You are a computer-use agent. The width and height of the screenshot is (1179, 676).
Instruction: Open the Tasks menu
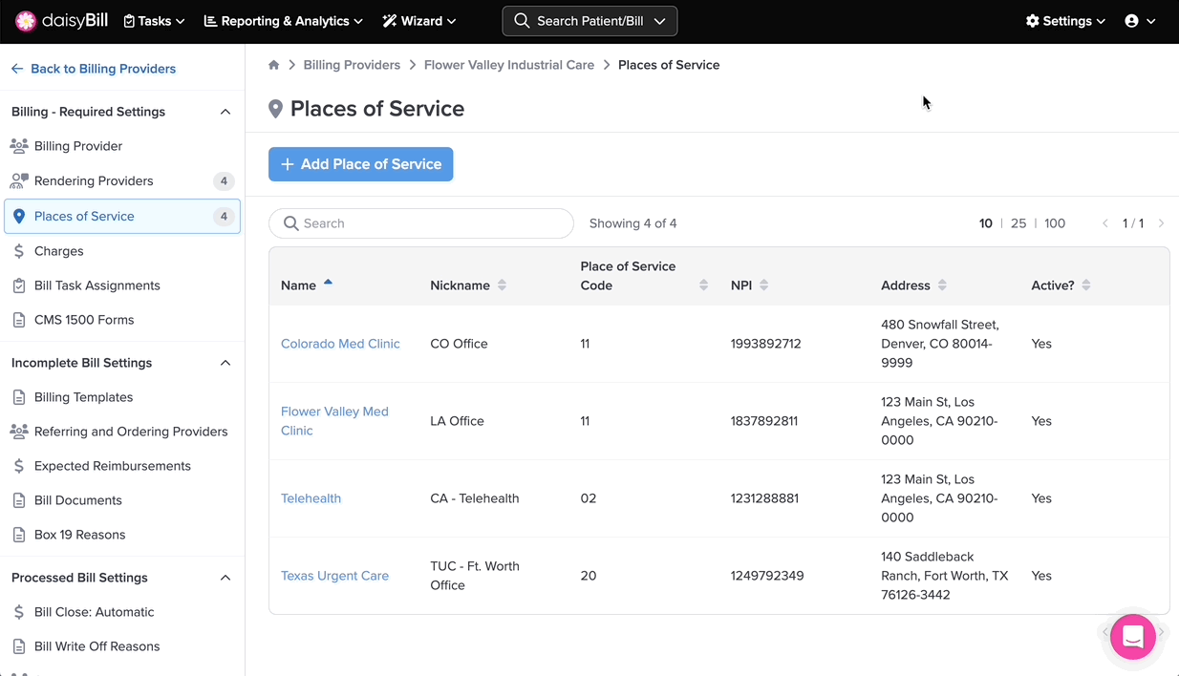click(154, 21)
